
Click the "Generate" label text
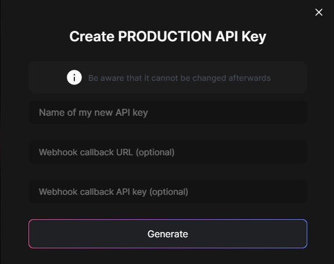click(x=168, y=234)
